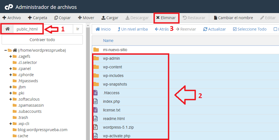Click the home icon beside path field

[x=7, y=29]
